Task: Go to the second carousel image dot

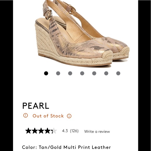Action: [58, 73]
